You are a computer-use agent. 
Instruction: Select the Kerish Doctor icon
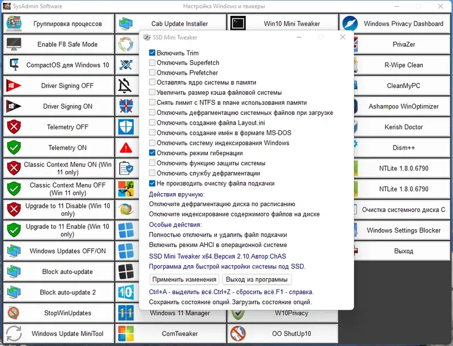[357, 127]
